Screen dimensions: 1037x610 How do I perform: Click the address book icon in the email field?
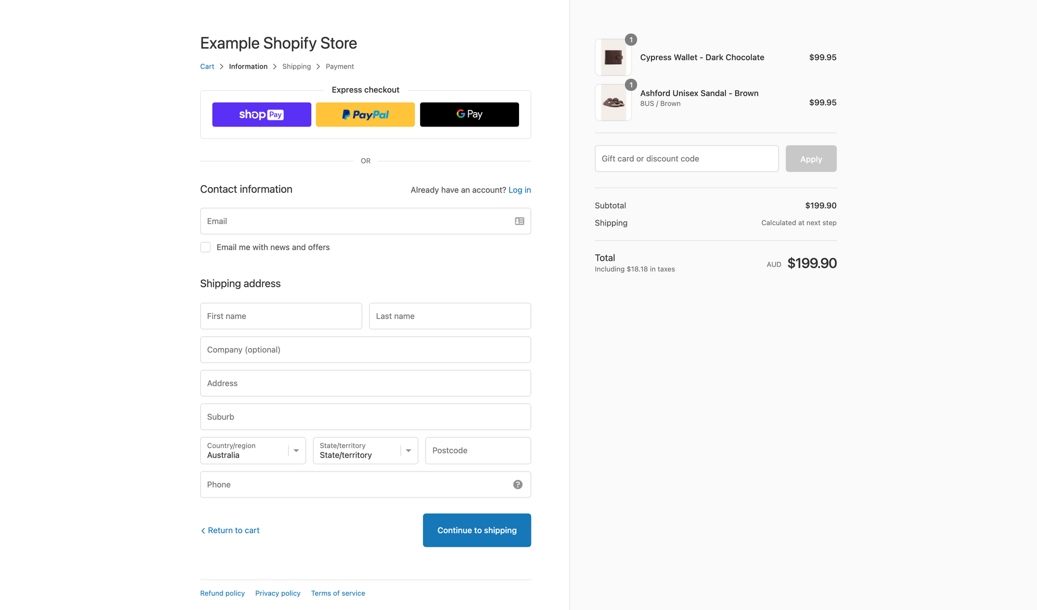point(518,221)
